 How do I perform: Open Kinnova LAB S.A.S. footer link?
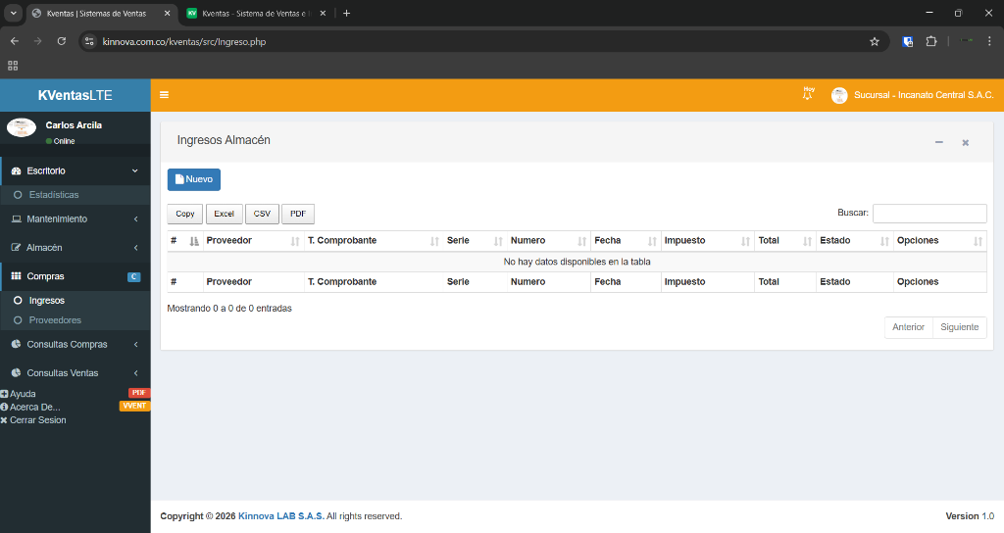pos(281,515)
